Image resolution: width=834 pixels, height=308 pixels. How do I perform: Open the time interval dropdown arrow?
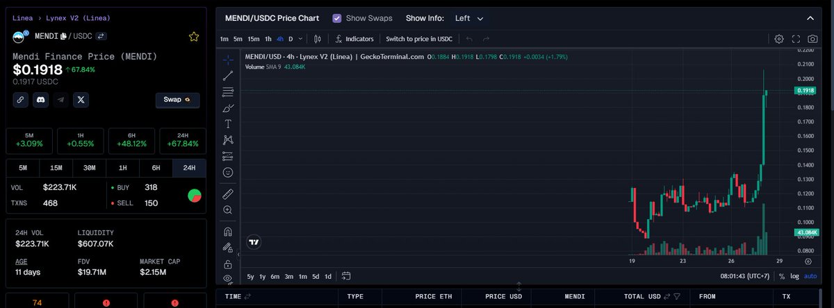pyautogui.click(x=301, y=39)
